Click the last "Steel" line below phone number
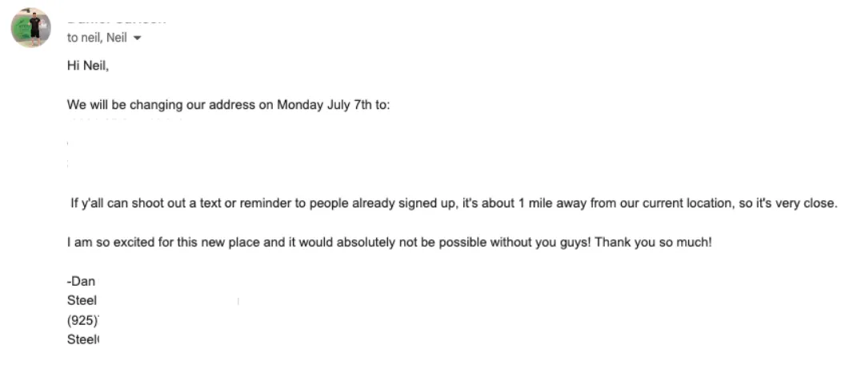This screenshot has width=857, height=369. [83, 339]
